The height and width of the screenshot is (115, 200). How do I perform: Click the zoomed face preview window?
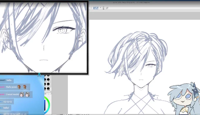point(43,37)
